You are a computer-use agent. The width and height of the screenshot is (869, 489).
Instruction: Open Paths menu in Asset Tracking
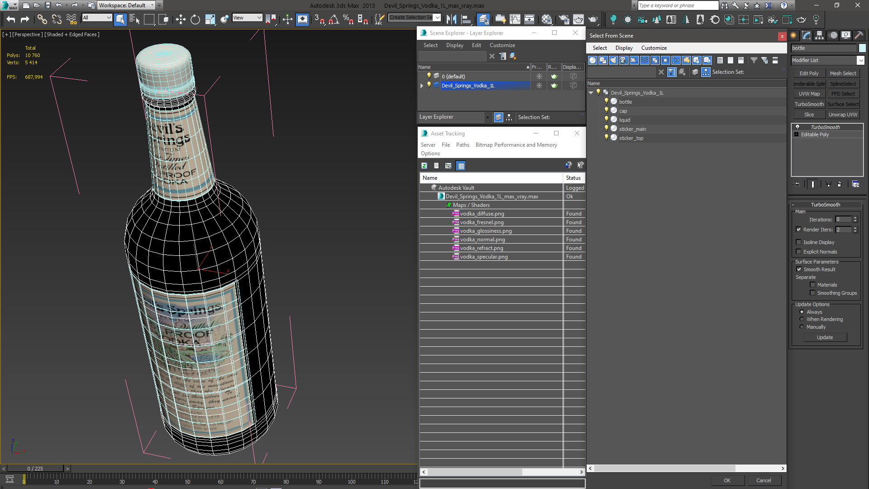point(462,145)
